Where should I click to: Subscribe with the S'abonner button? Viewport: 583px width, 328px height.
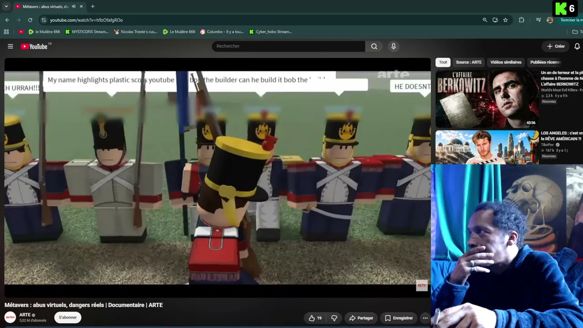click(68, 318)
